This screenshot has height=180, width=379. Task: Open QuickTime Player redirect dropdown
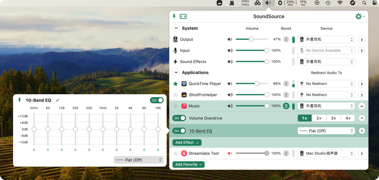(x=326, y=84)
